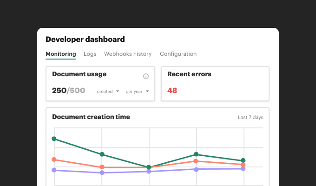Image resolution: width=316 pixels, height=186 pixels.
Task: Open the 'per year' dropdown
Action: (x=137, y=91)
